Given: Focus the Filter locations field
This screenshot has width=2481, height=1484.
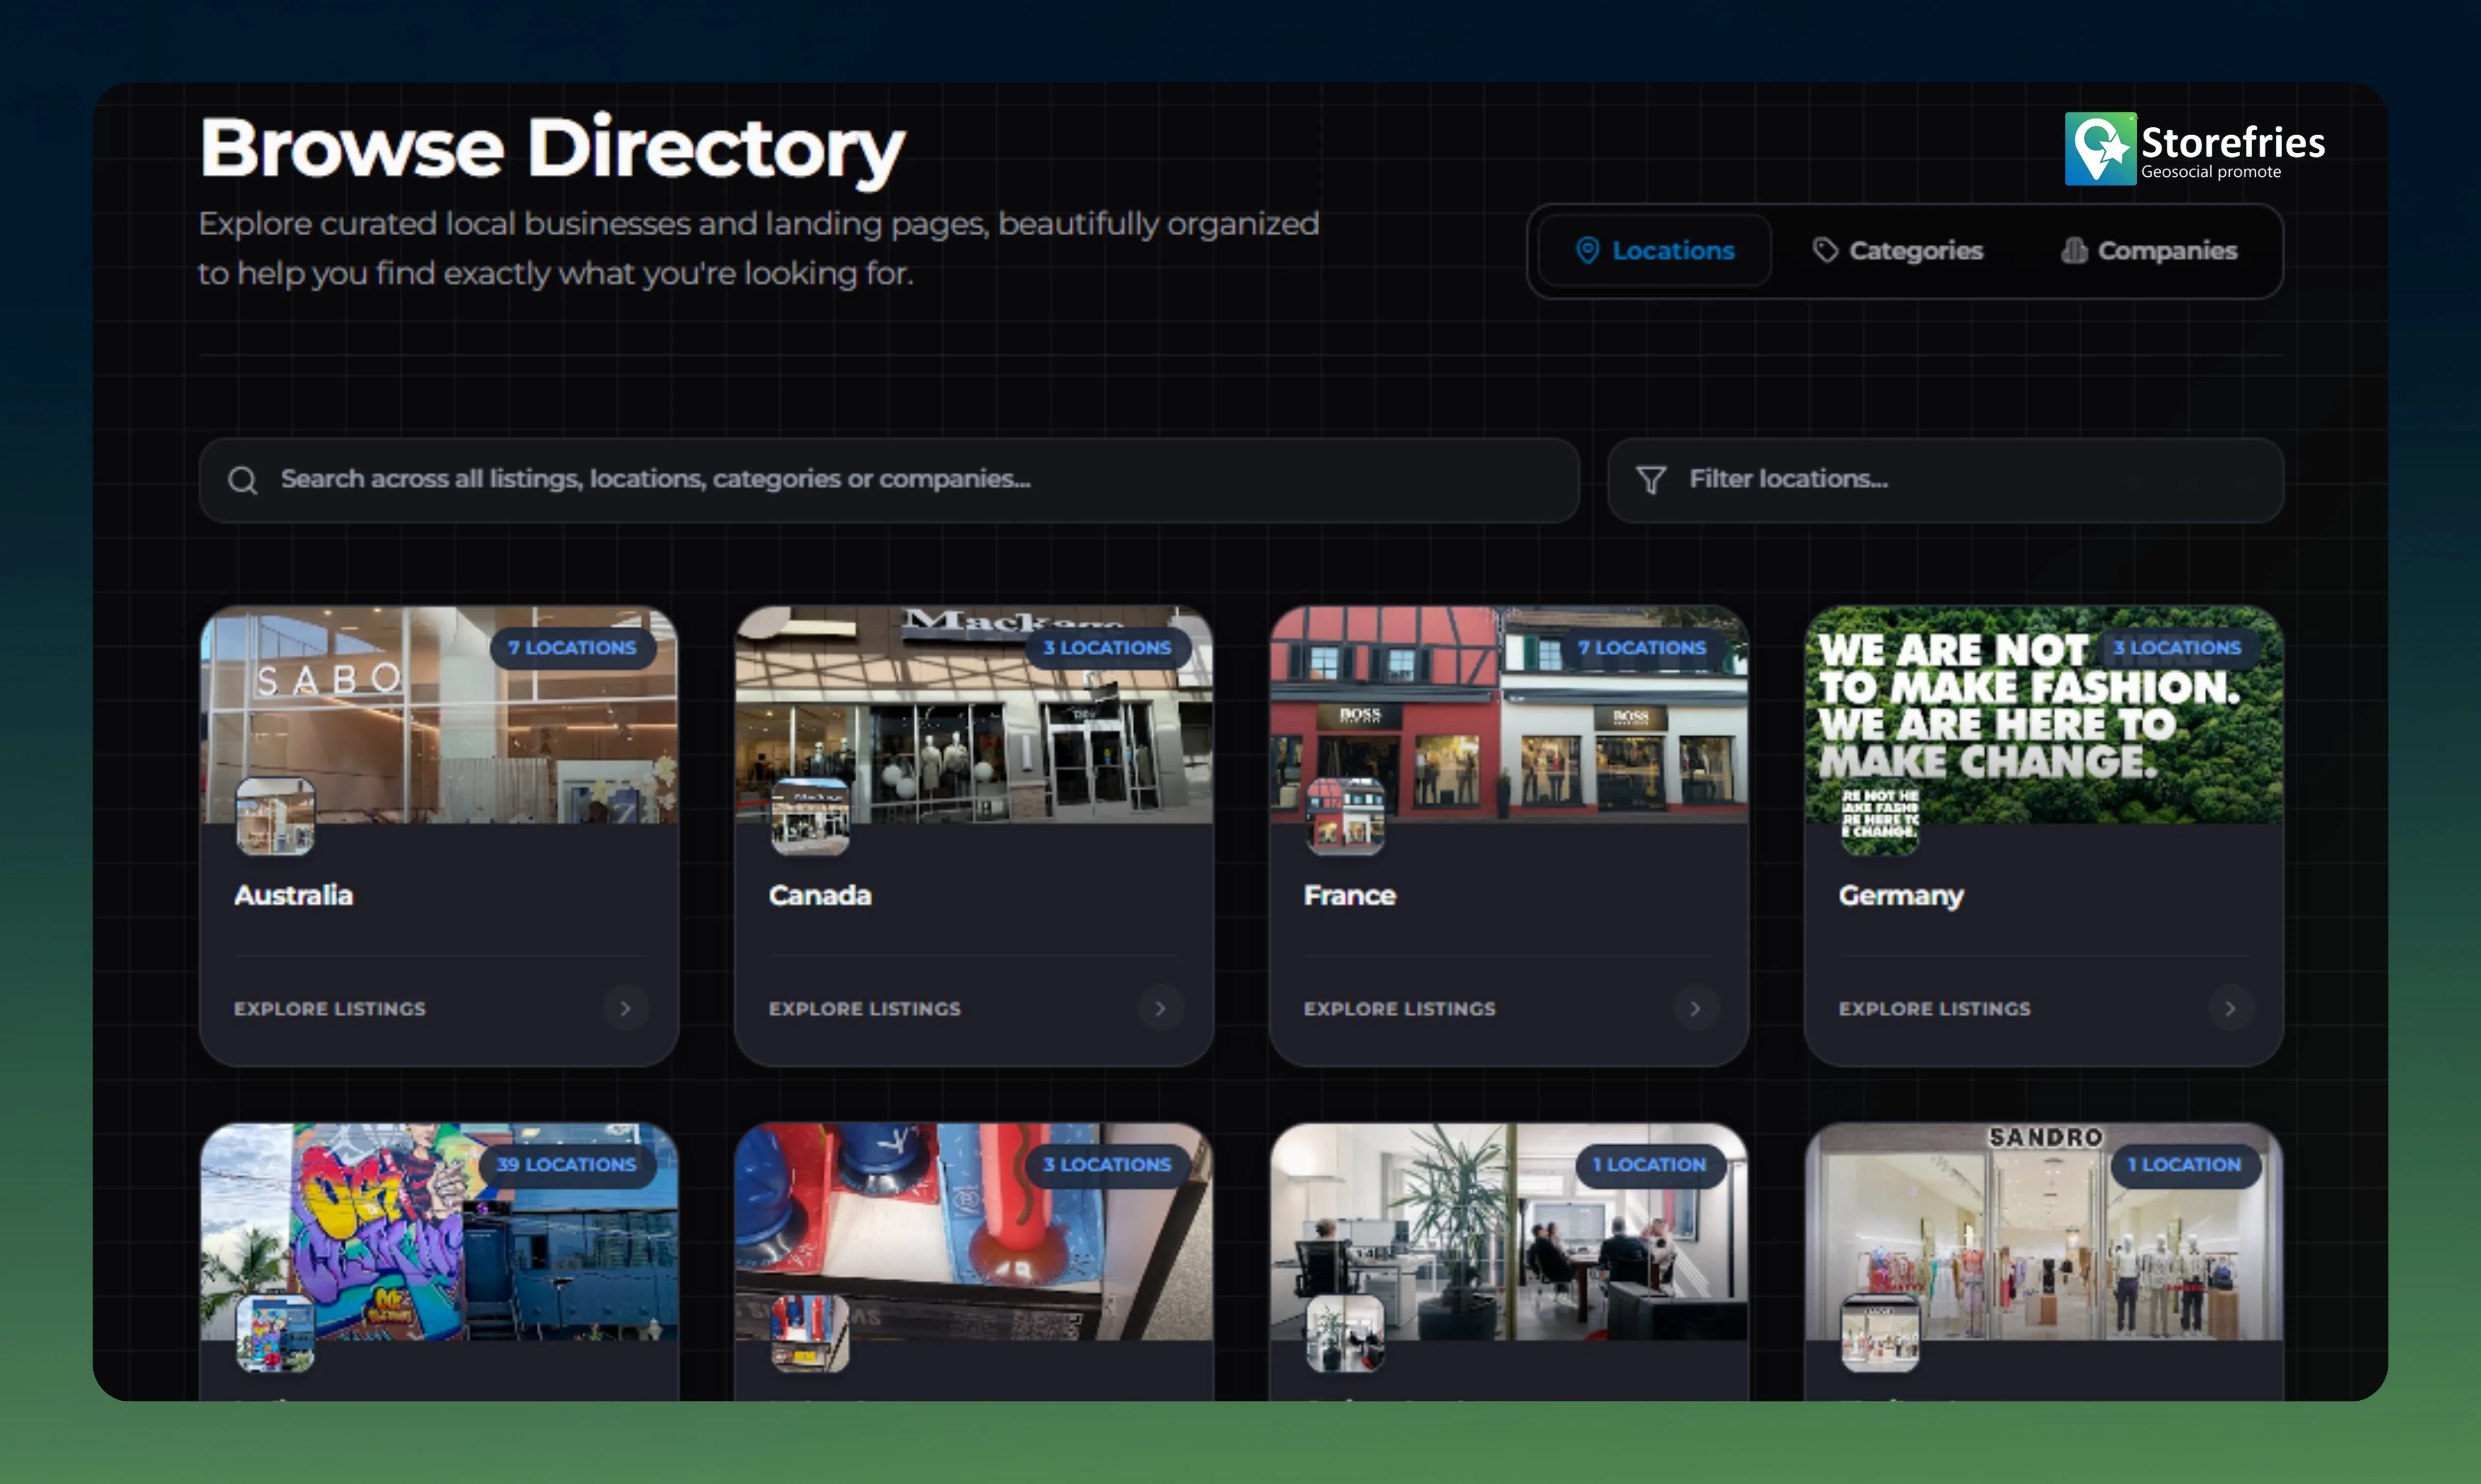Looking at the screenshot, I should tap(1945, 480).
